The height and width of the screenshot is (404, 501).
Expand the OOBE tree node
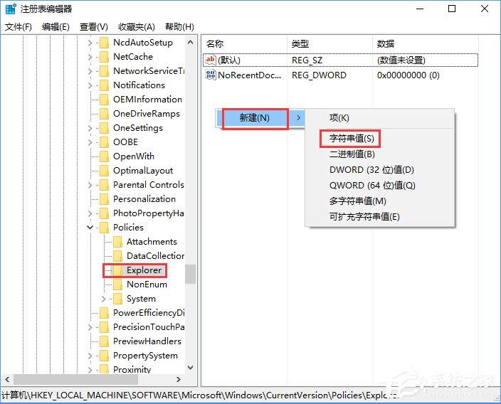tap(90, 142)
